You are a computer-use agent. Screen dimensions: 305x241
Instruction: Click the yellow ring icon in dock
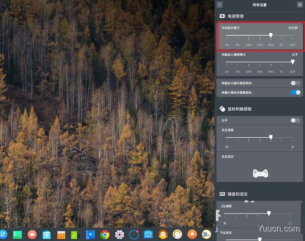click(x=177, y=234)
